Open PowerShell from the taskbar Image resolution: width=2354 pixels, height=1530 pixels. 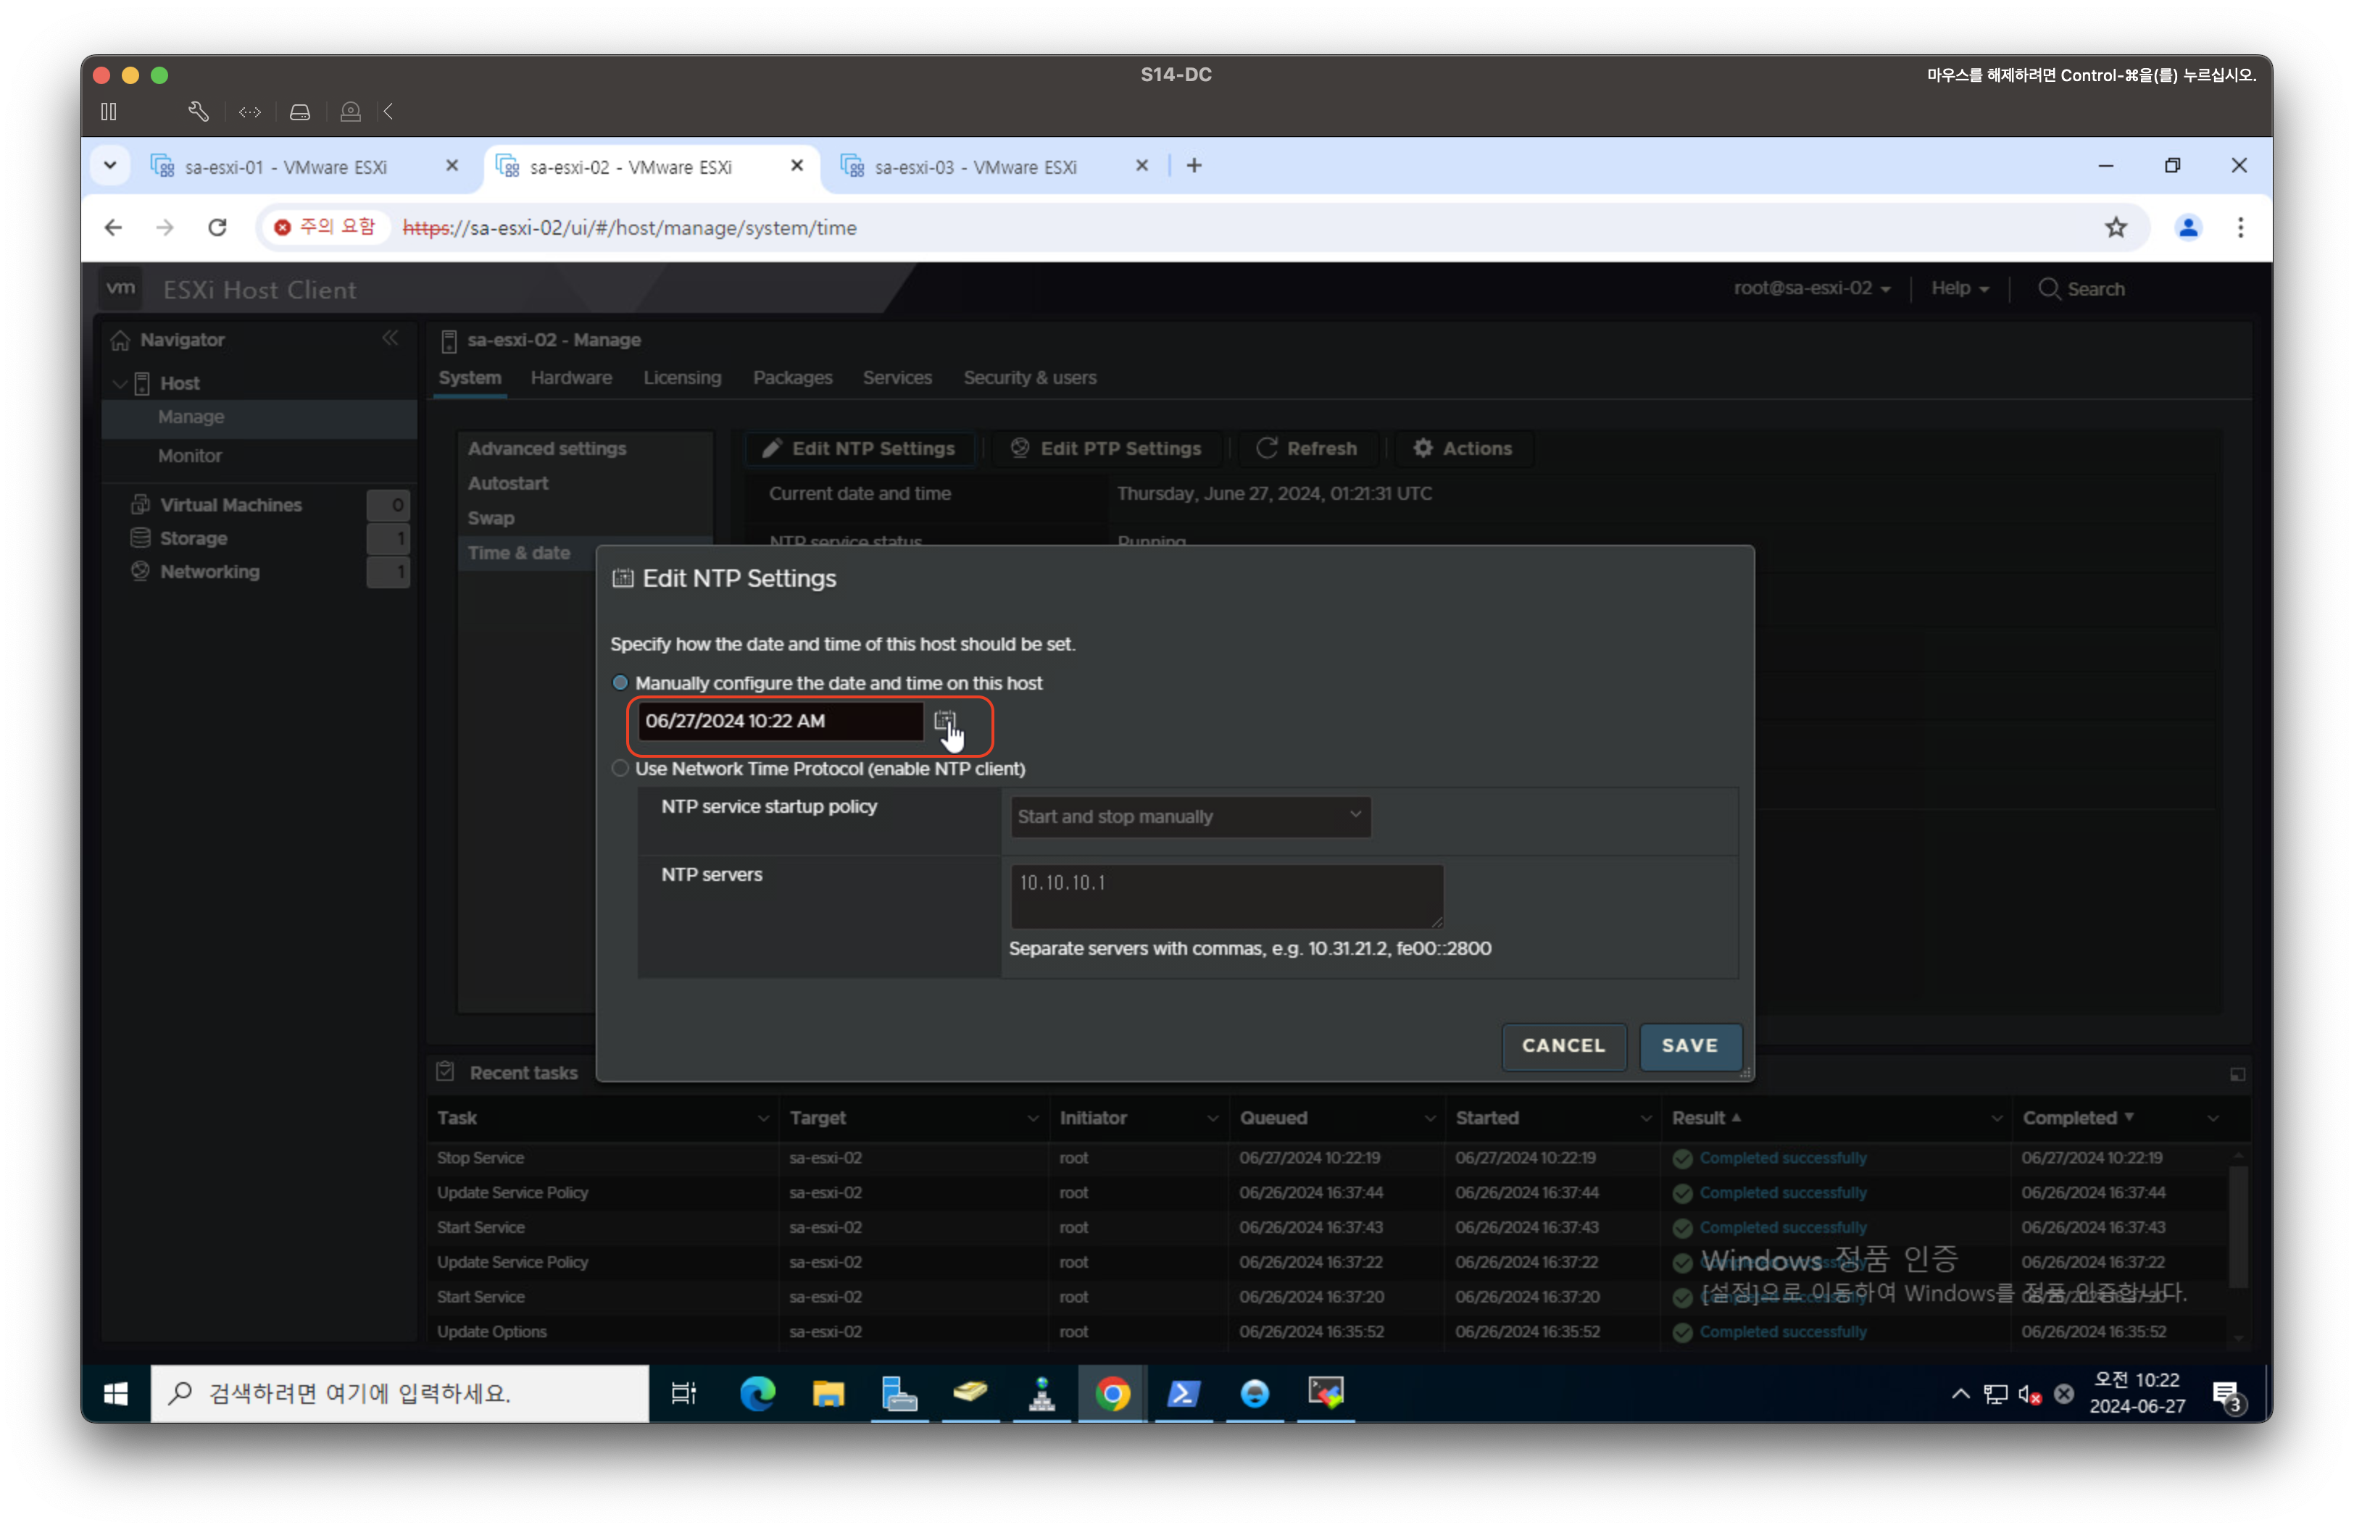pos(1184,1394)
